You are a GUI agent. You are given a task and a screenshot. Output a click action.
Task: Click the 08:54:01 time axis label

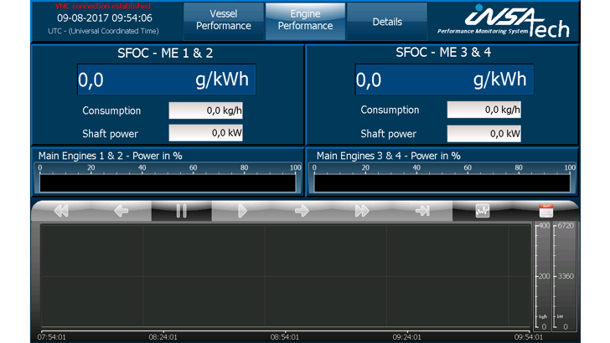coord(285,337)
